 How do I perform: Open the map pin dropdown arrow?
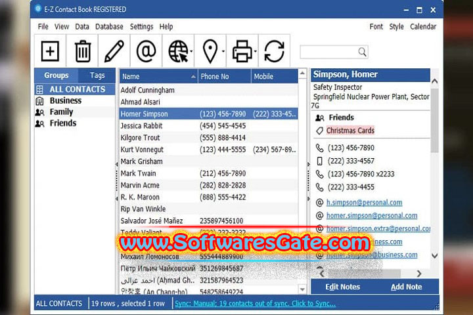pyautogui.click(x=223, y=52)
